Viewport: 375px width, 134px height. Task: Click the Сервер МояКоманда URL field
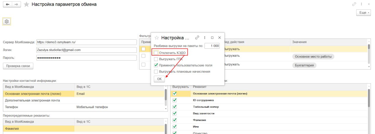(86, 42)
